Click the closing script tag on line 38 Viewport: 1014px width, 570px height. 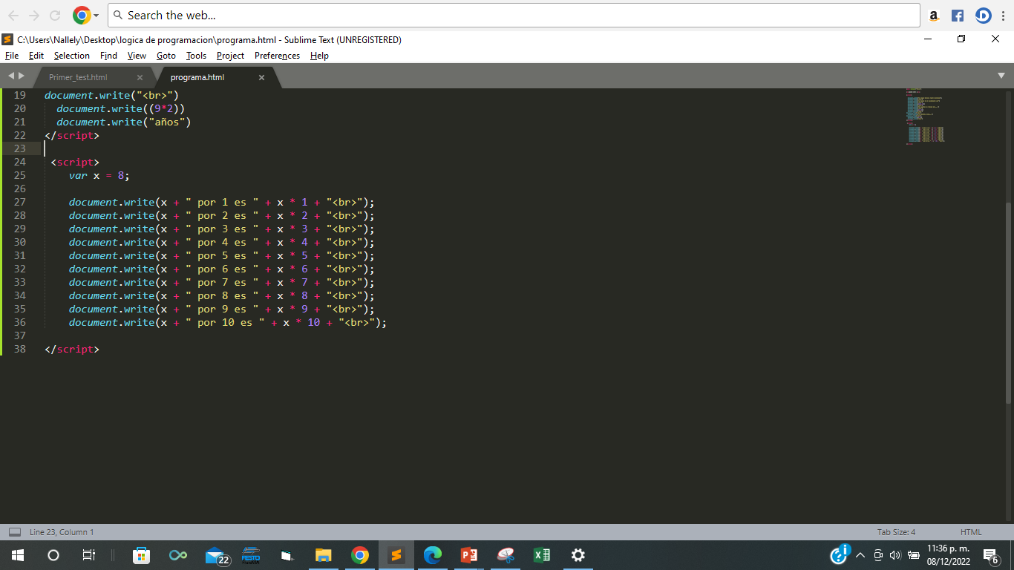71,349
